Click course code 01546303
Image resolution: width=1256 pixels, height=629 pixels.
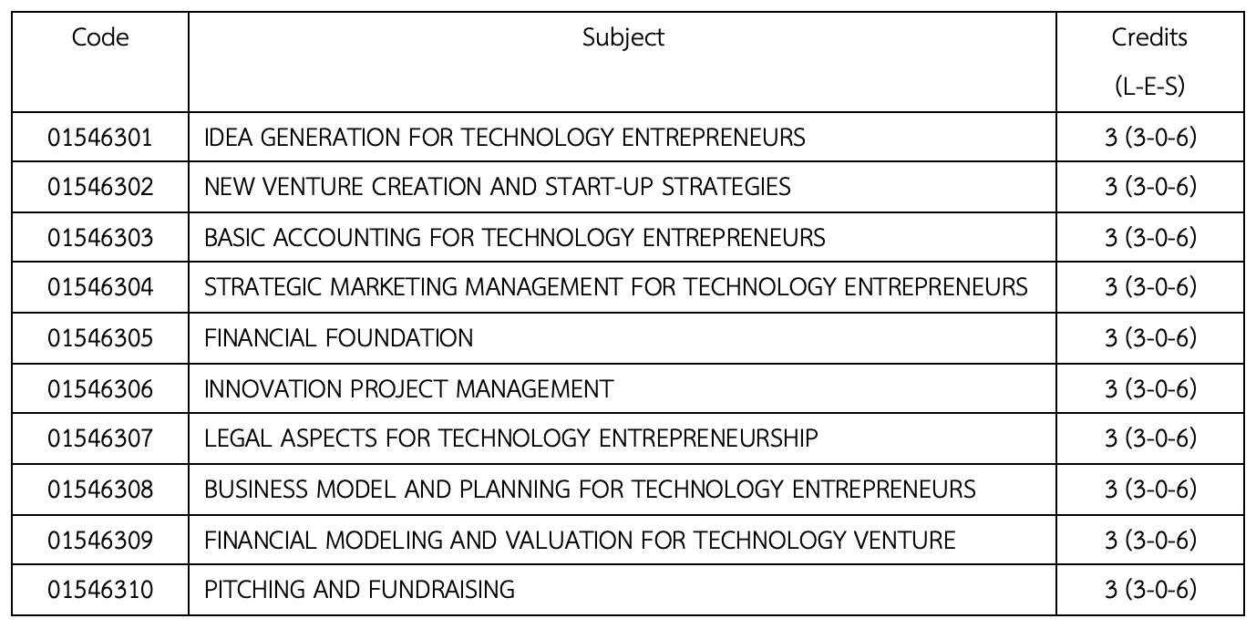pos(100,238)
